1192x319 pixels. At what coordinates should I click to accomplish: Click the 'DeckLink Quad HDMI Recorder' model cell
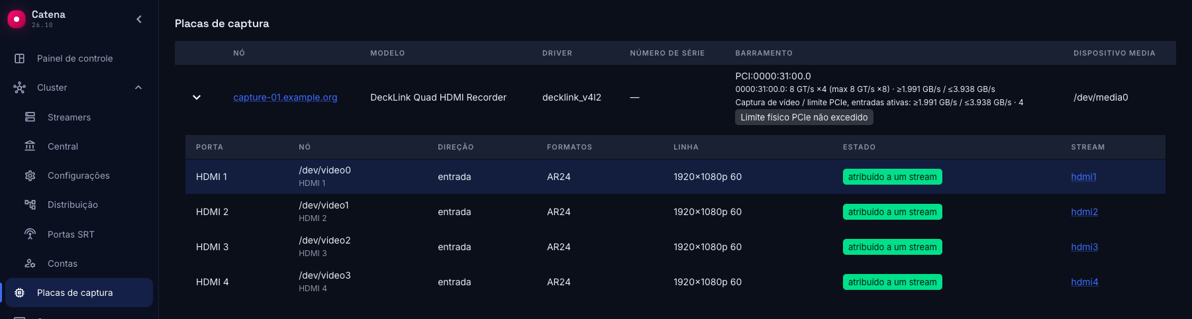pos(438,97)
